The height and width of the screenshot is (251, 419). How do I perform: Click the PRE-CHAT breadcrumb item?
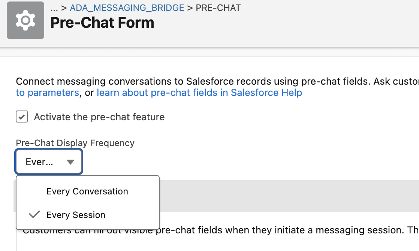pyautogui.click(x=218, y=7)
